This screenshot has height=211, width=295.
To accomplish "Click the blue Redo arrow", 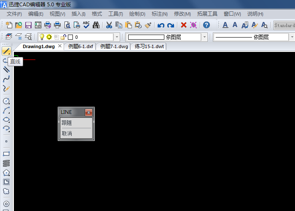I will [171, 25].
